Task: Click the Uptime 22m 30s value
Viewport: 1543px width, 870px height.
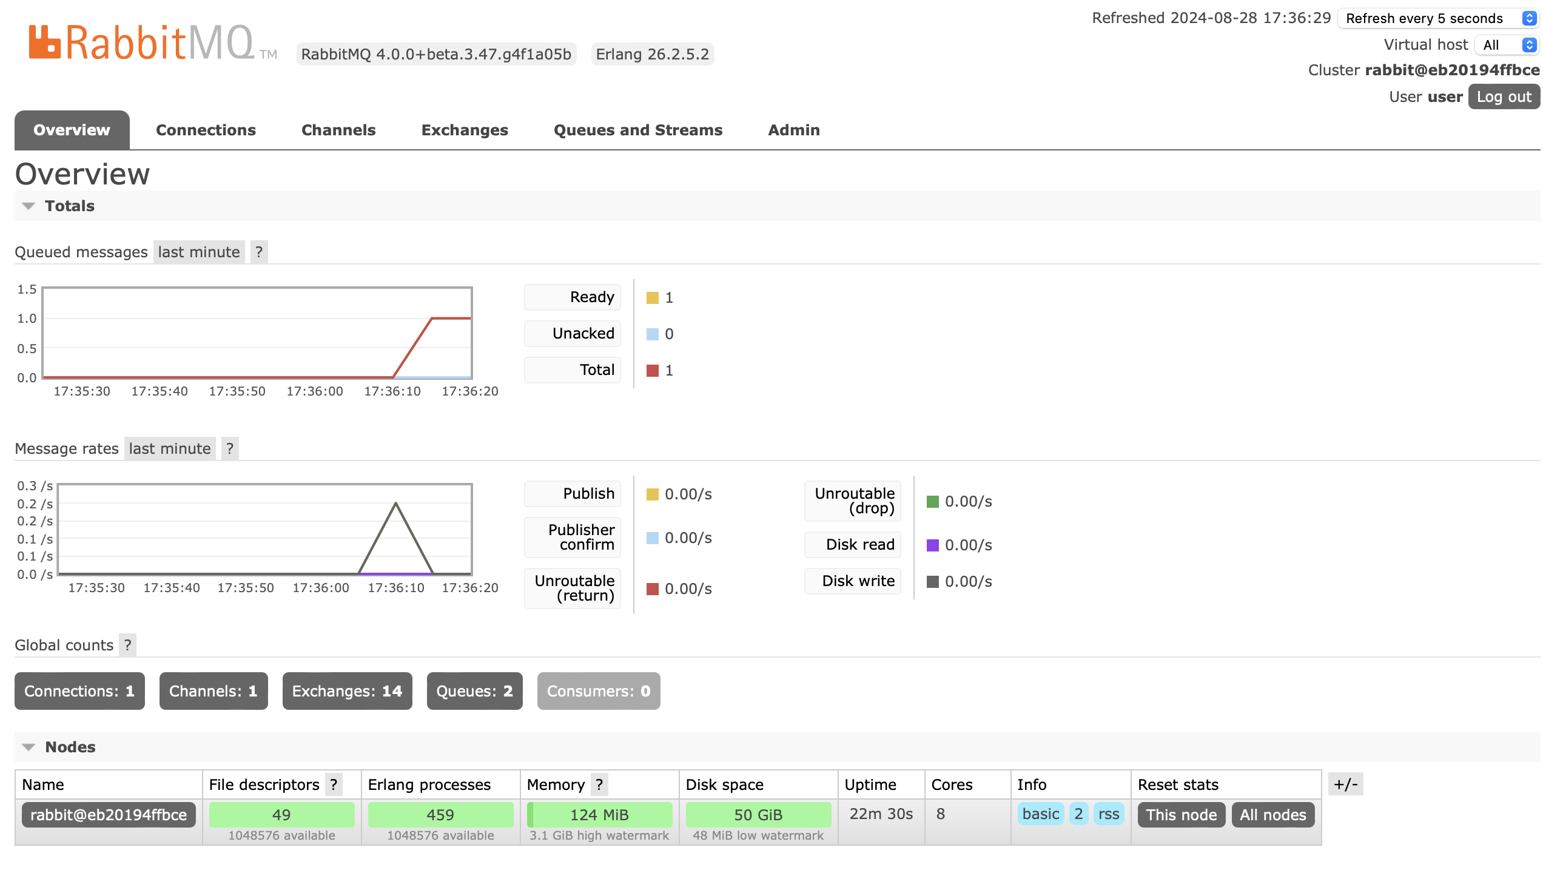Action: [881, 814]
